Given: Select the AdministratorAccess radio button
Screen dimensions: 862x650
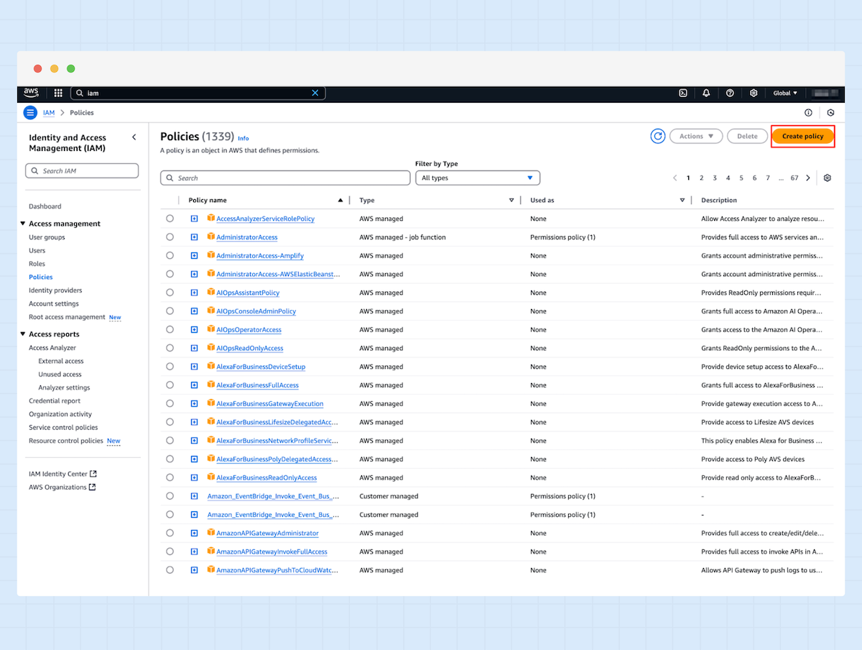Looking at the screenshot, I should click(170, 237).
